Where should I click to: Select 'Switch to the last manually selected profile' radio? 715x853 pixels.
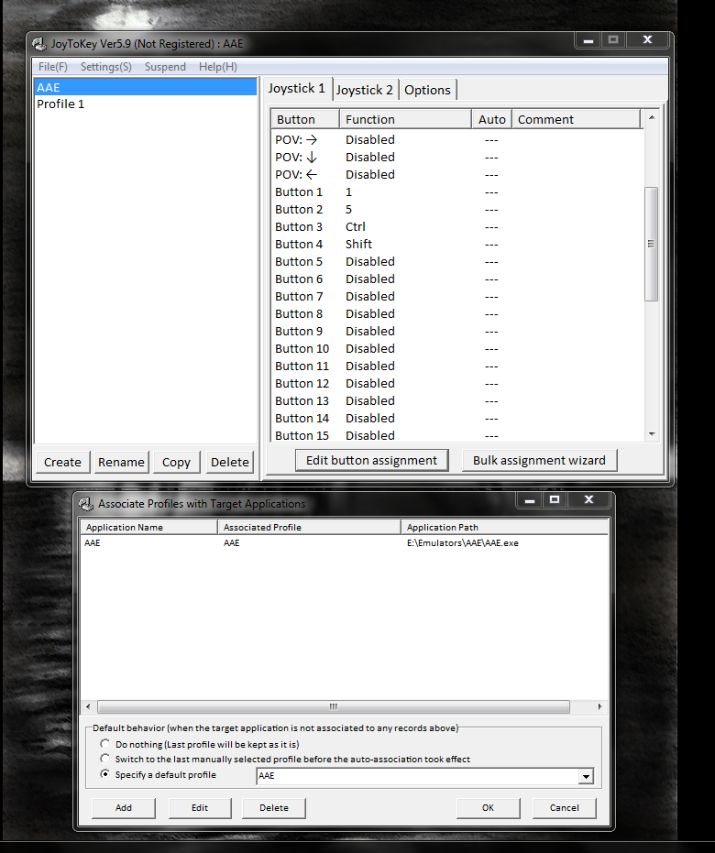pos(104,759)
